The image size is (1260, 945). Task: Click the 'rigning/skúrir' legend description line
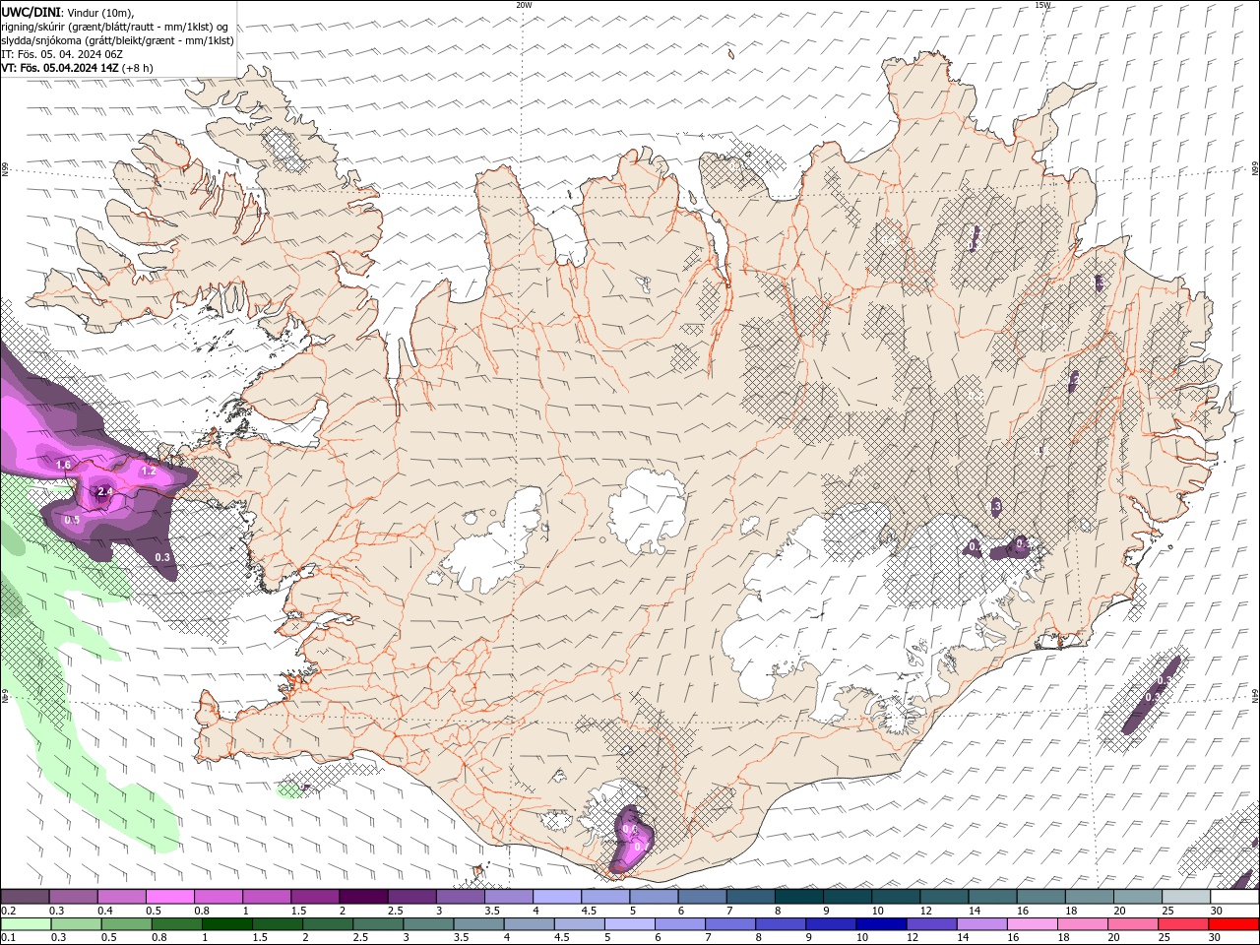[x=115, y=26]
